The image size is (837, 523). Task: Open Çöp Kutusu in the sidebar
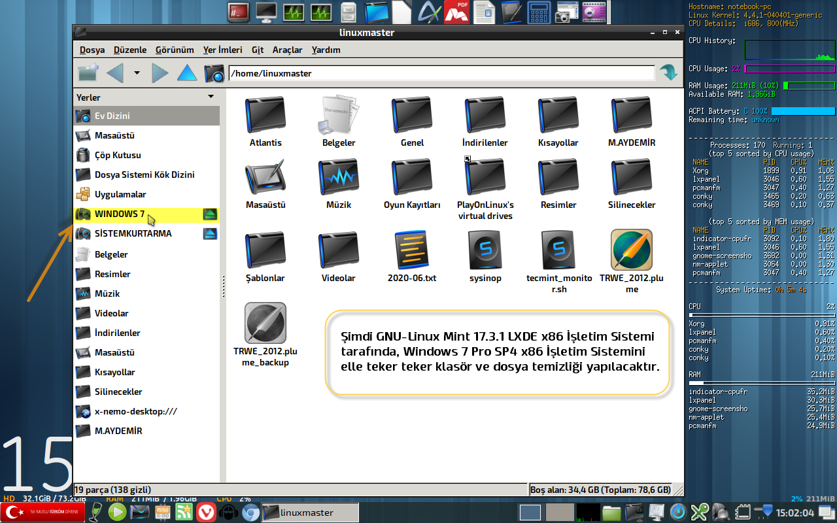(x=146, y=155)
